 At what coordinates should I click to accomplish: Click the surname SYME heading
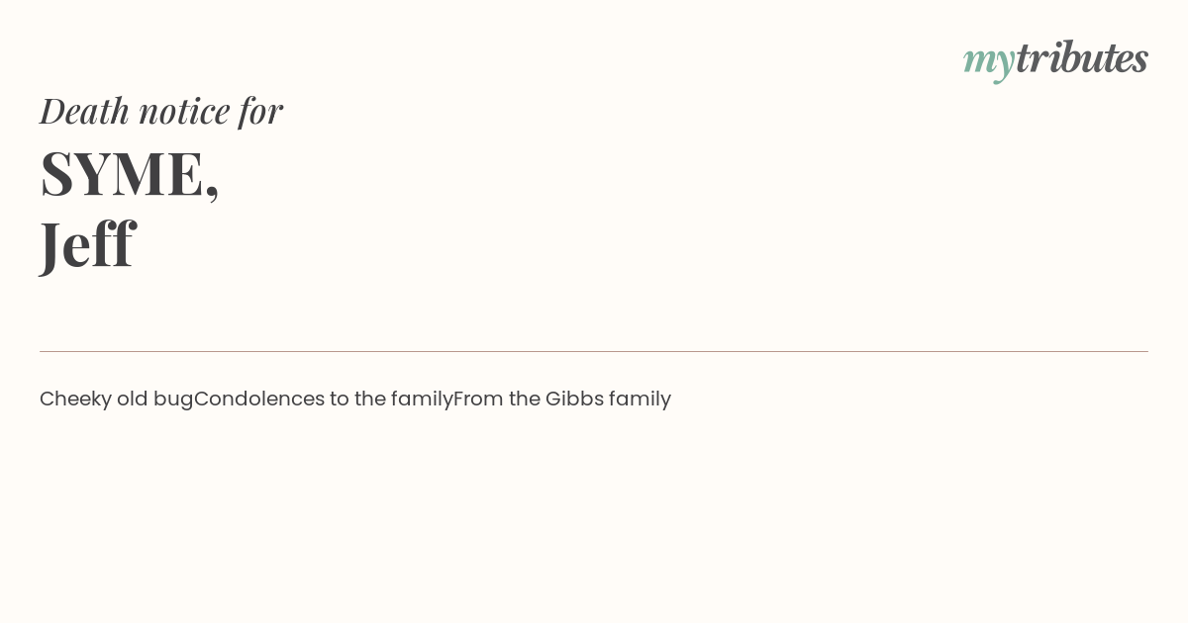click(x=122, y=174)
